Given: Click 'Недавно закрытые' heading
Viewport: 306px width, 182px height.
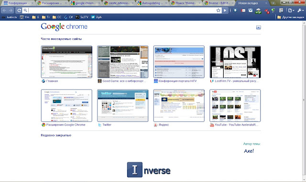Looking at the screenshot, I should coord(56,135).
